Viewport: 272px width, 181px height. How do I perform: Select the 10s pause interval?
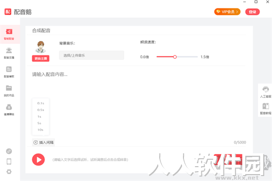[x=41, y=130]
